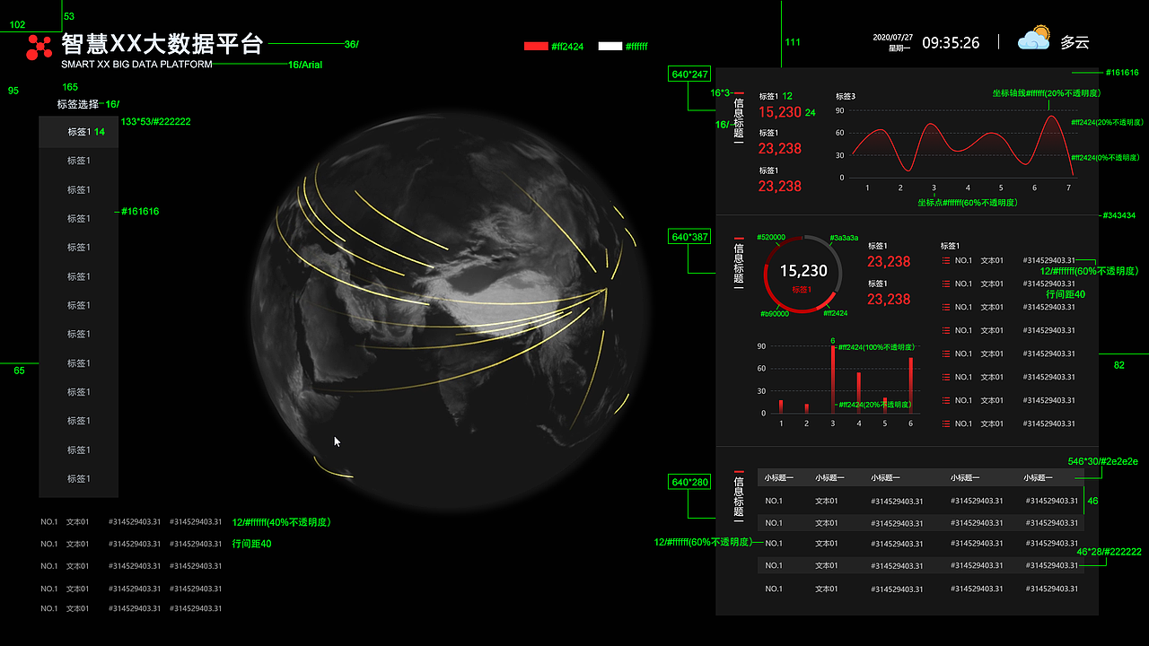Click the 标签选择 sidebar heading
The height and width of the screenshot is (646, 1149).
pos(77,104)
